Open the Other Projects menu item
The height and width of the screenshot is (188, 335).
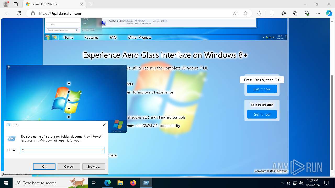[x=140, y=37]
